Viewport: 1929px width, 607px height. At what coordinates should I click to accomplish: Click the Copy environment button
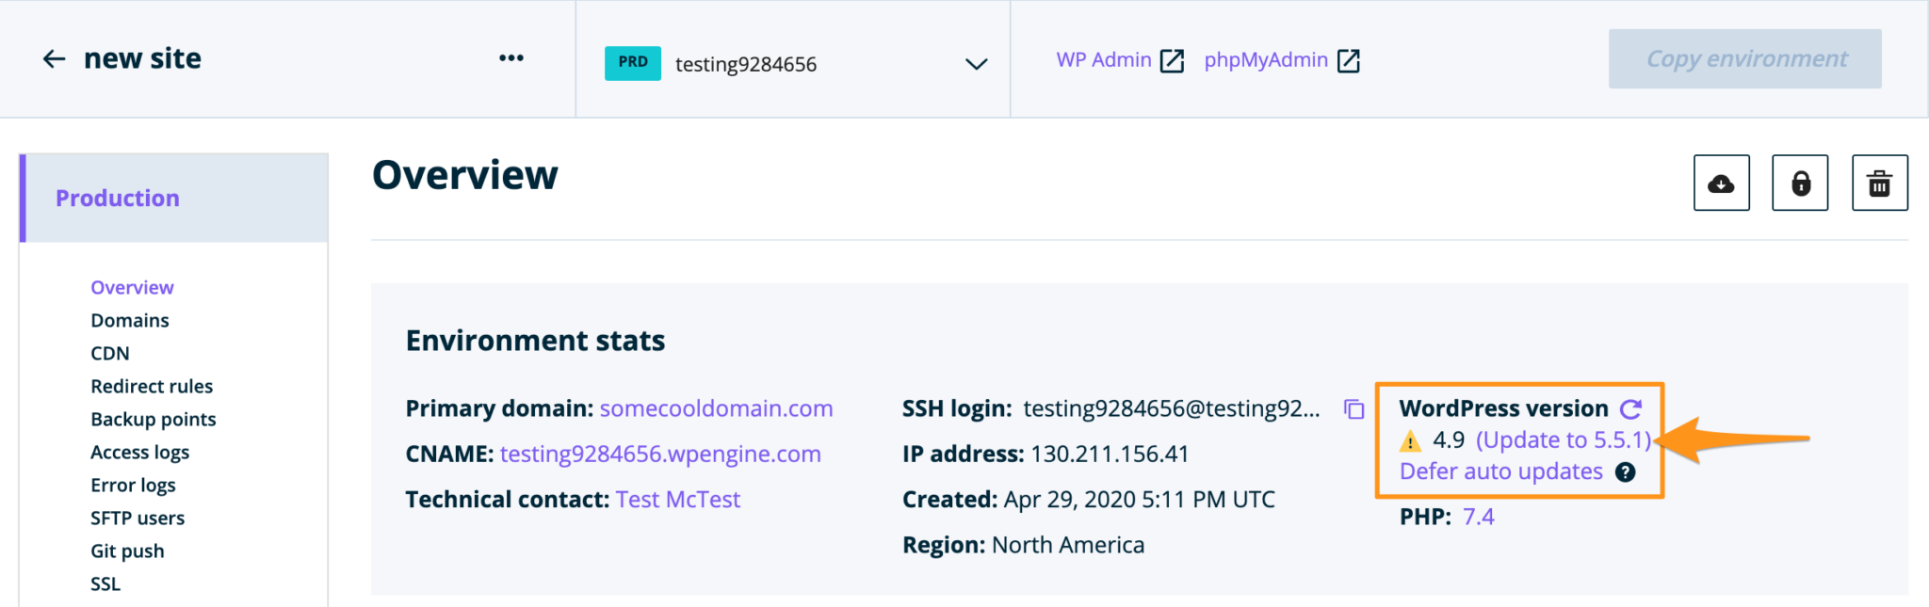coord(1744,59)
